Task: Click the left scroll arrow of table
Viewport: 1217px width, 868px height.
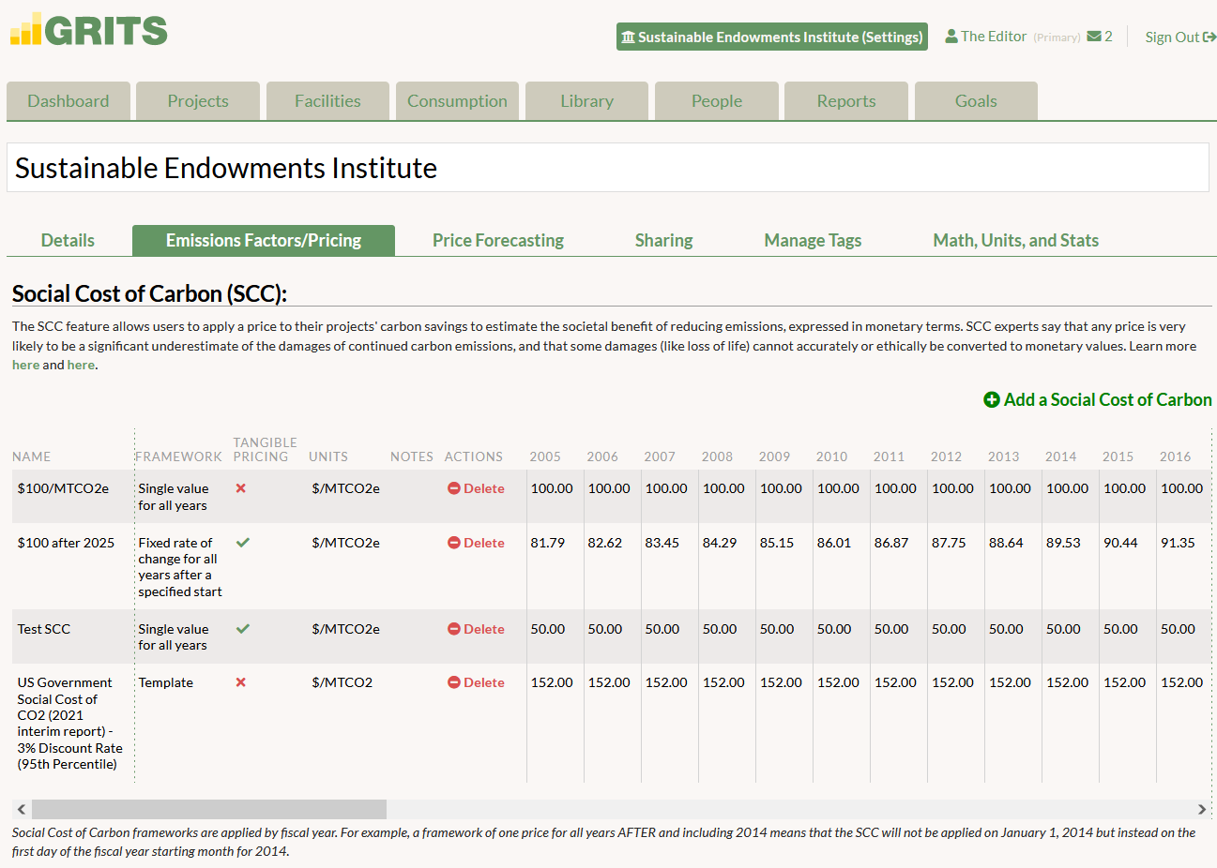Action: 21,809
